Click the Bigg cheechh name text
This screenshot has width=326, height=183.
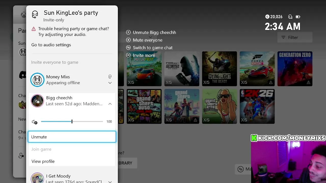coord(59,98)
